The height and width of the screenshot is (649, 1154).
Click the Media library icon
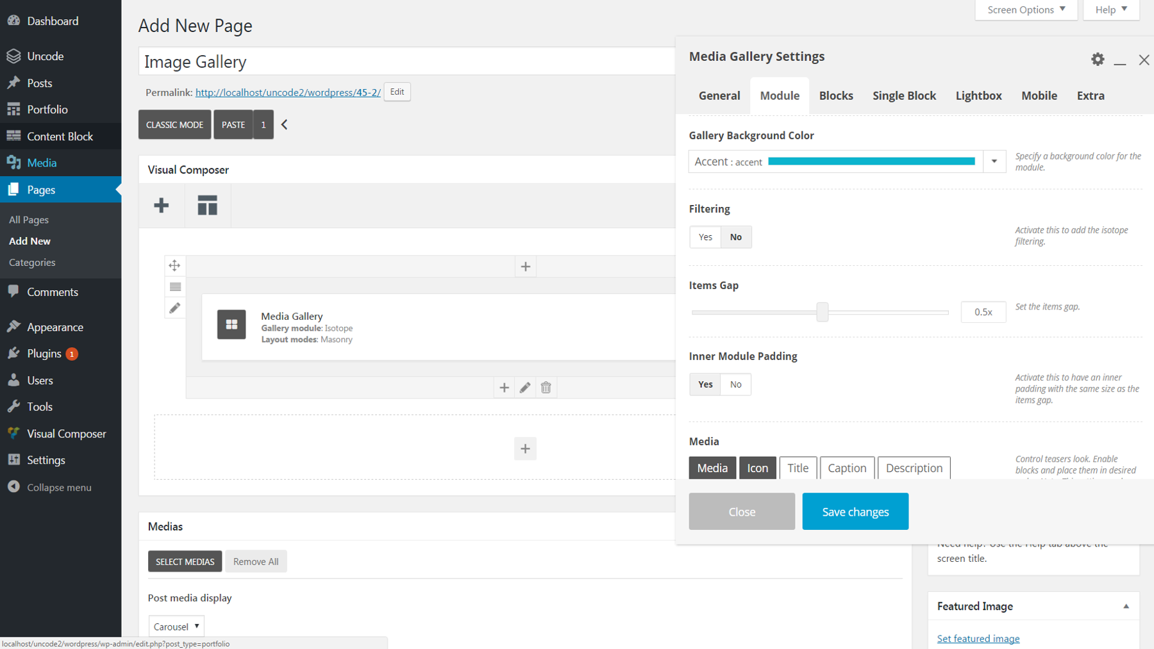tap(13, 163)
